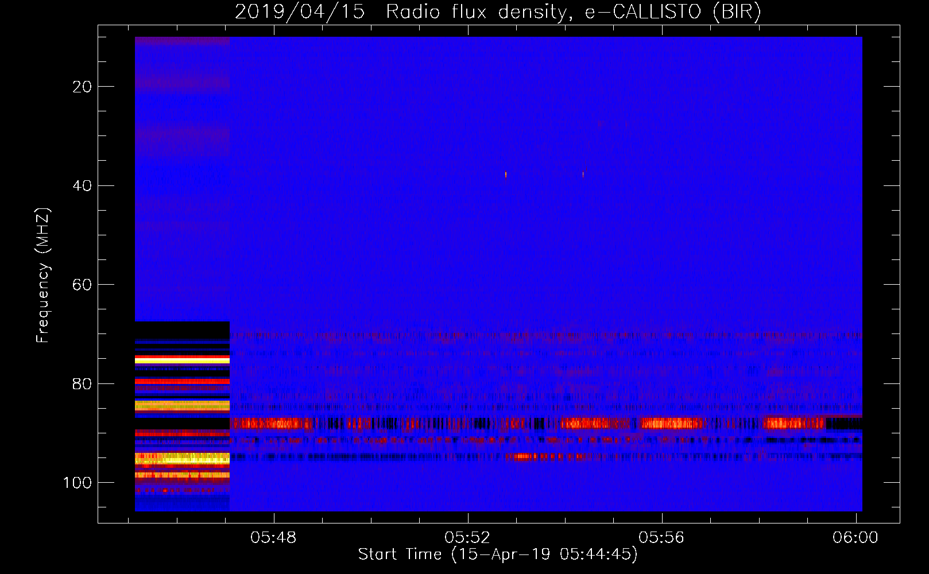Click the 100 frequency tick label
929x574 pixels.
tap(78, 483)
